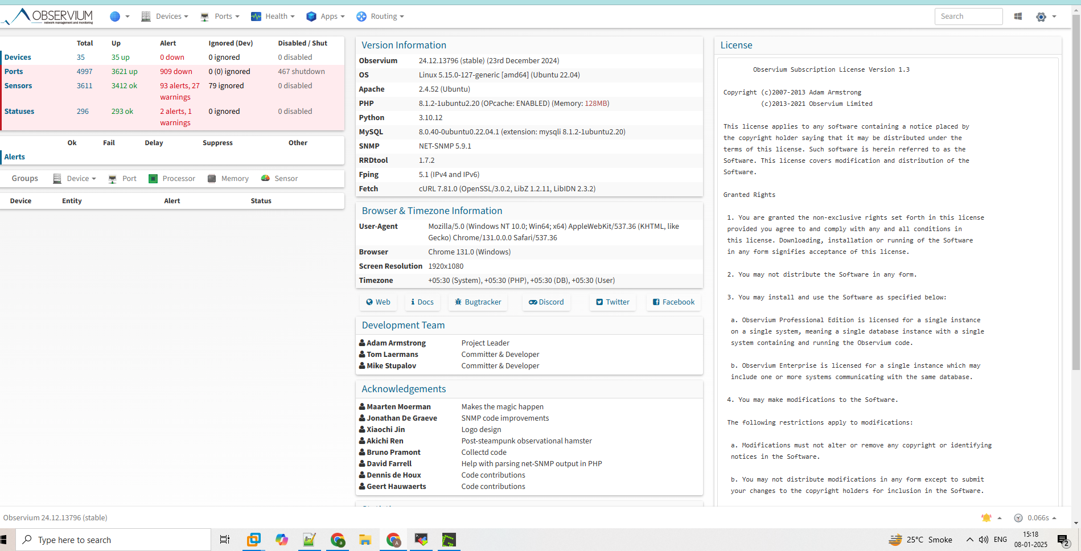Open the Windows Start button
Image resolution: width=1081 pixels, height=551 pixels.
[5, 540]
